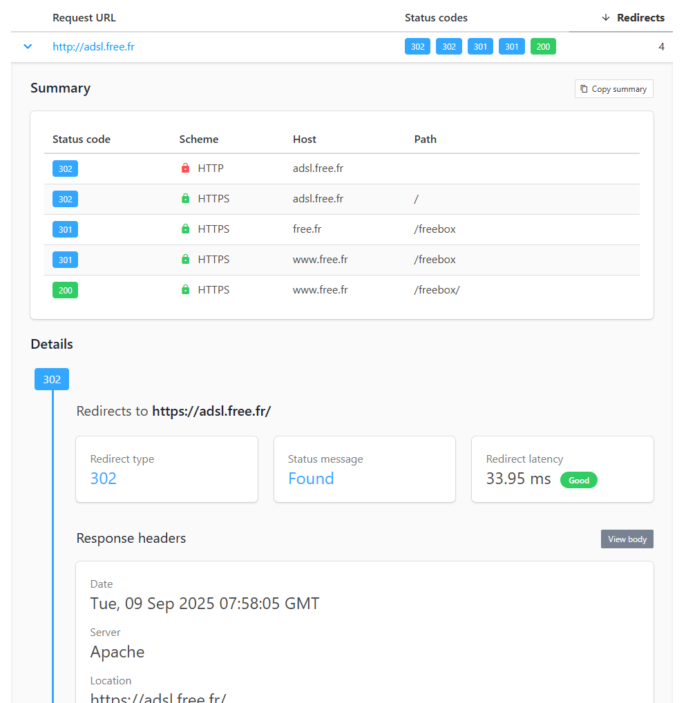Click the Copy summary button
This screenshot has width=686, height=703.
tap(613, 89)
